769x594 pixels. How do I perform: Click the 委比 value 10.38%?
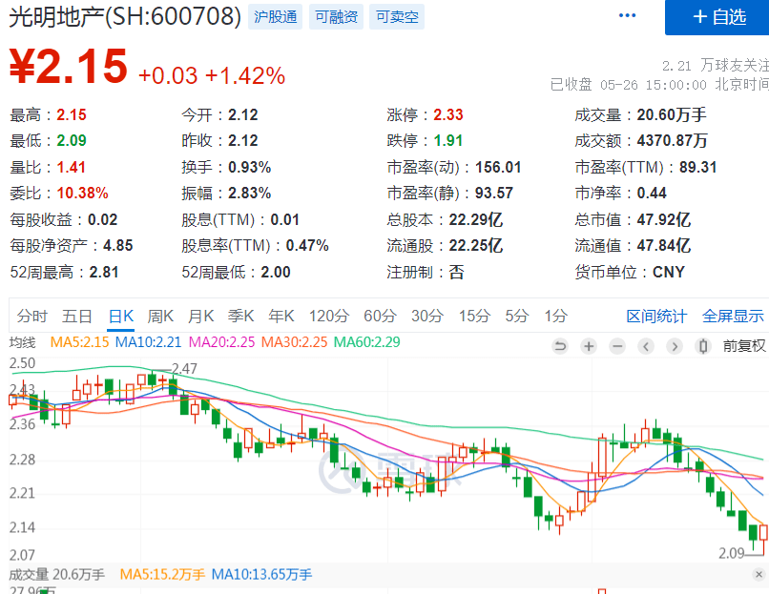click(x=82, y=194)
